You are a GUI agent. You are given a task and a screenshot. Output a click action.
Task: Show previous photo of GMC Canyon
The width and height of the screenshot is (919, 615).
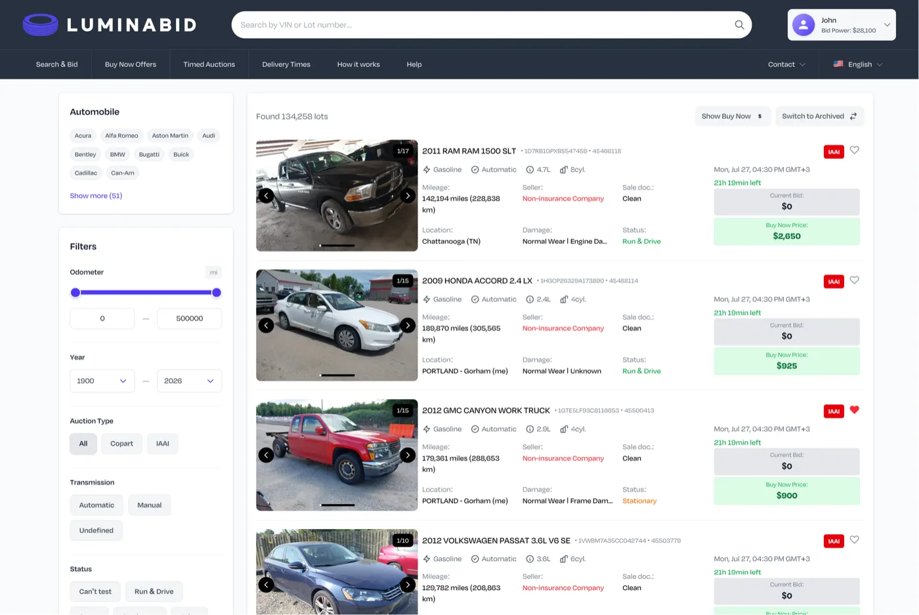click(x=266, y=455)
